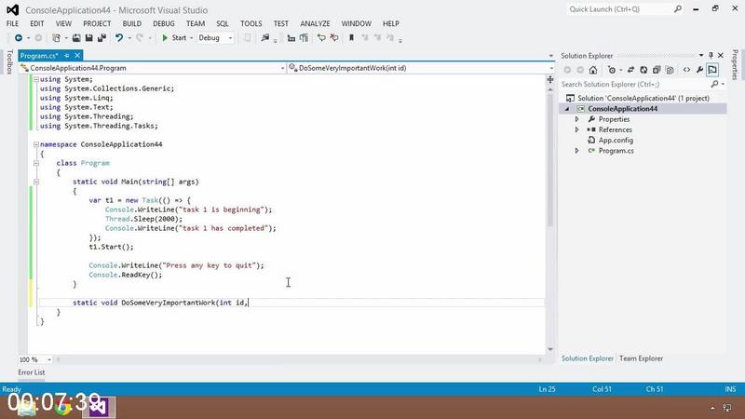This screenshot has height=419, width=745.
Task: Toggle pin on Program.cs tab
Action: pos(66,56)
